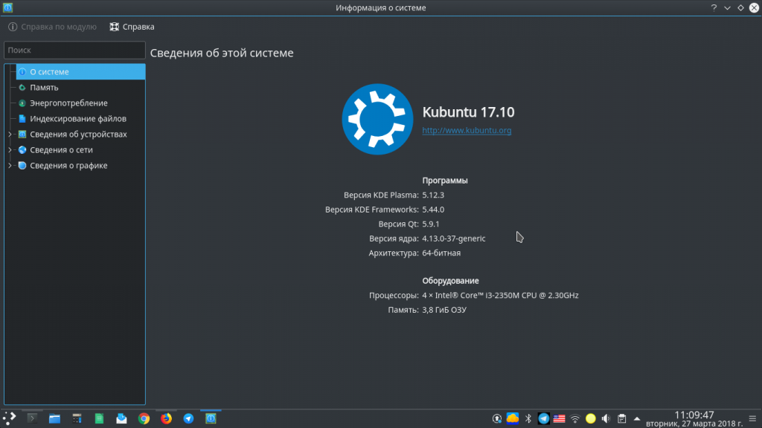Open the mail client taskbar icon
Image resolution: width=762 pixels, height=428 pixels.
click(121, 418)
